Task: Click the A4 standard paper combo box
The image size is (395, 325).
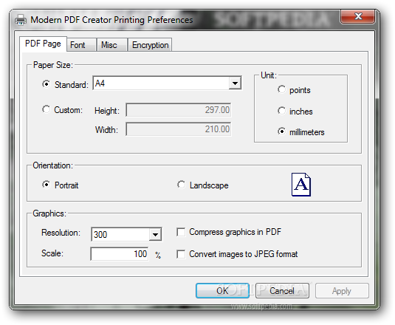Action: point(167,83)
